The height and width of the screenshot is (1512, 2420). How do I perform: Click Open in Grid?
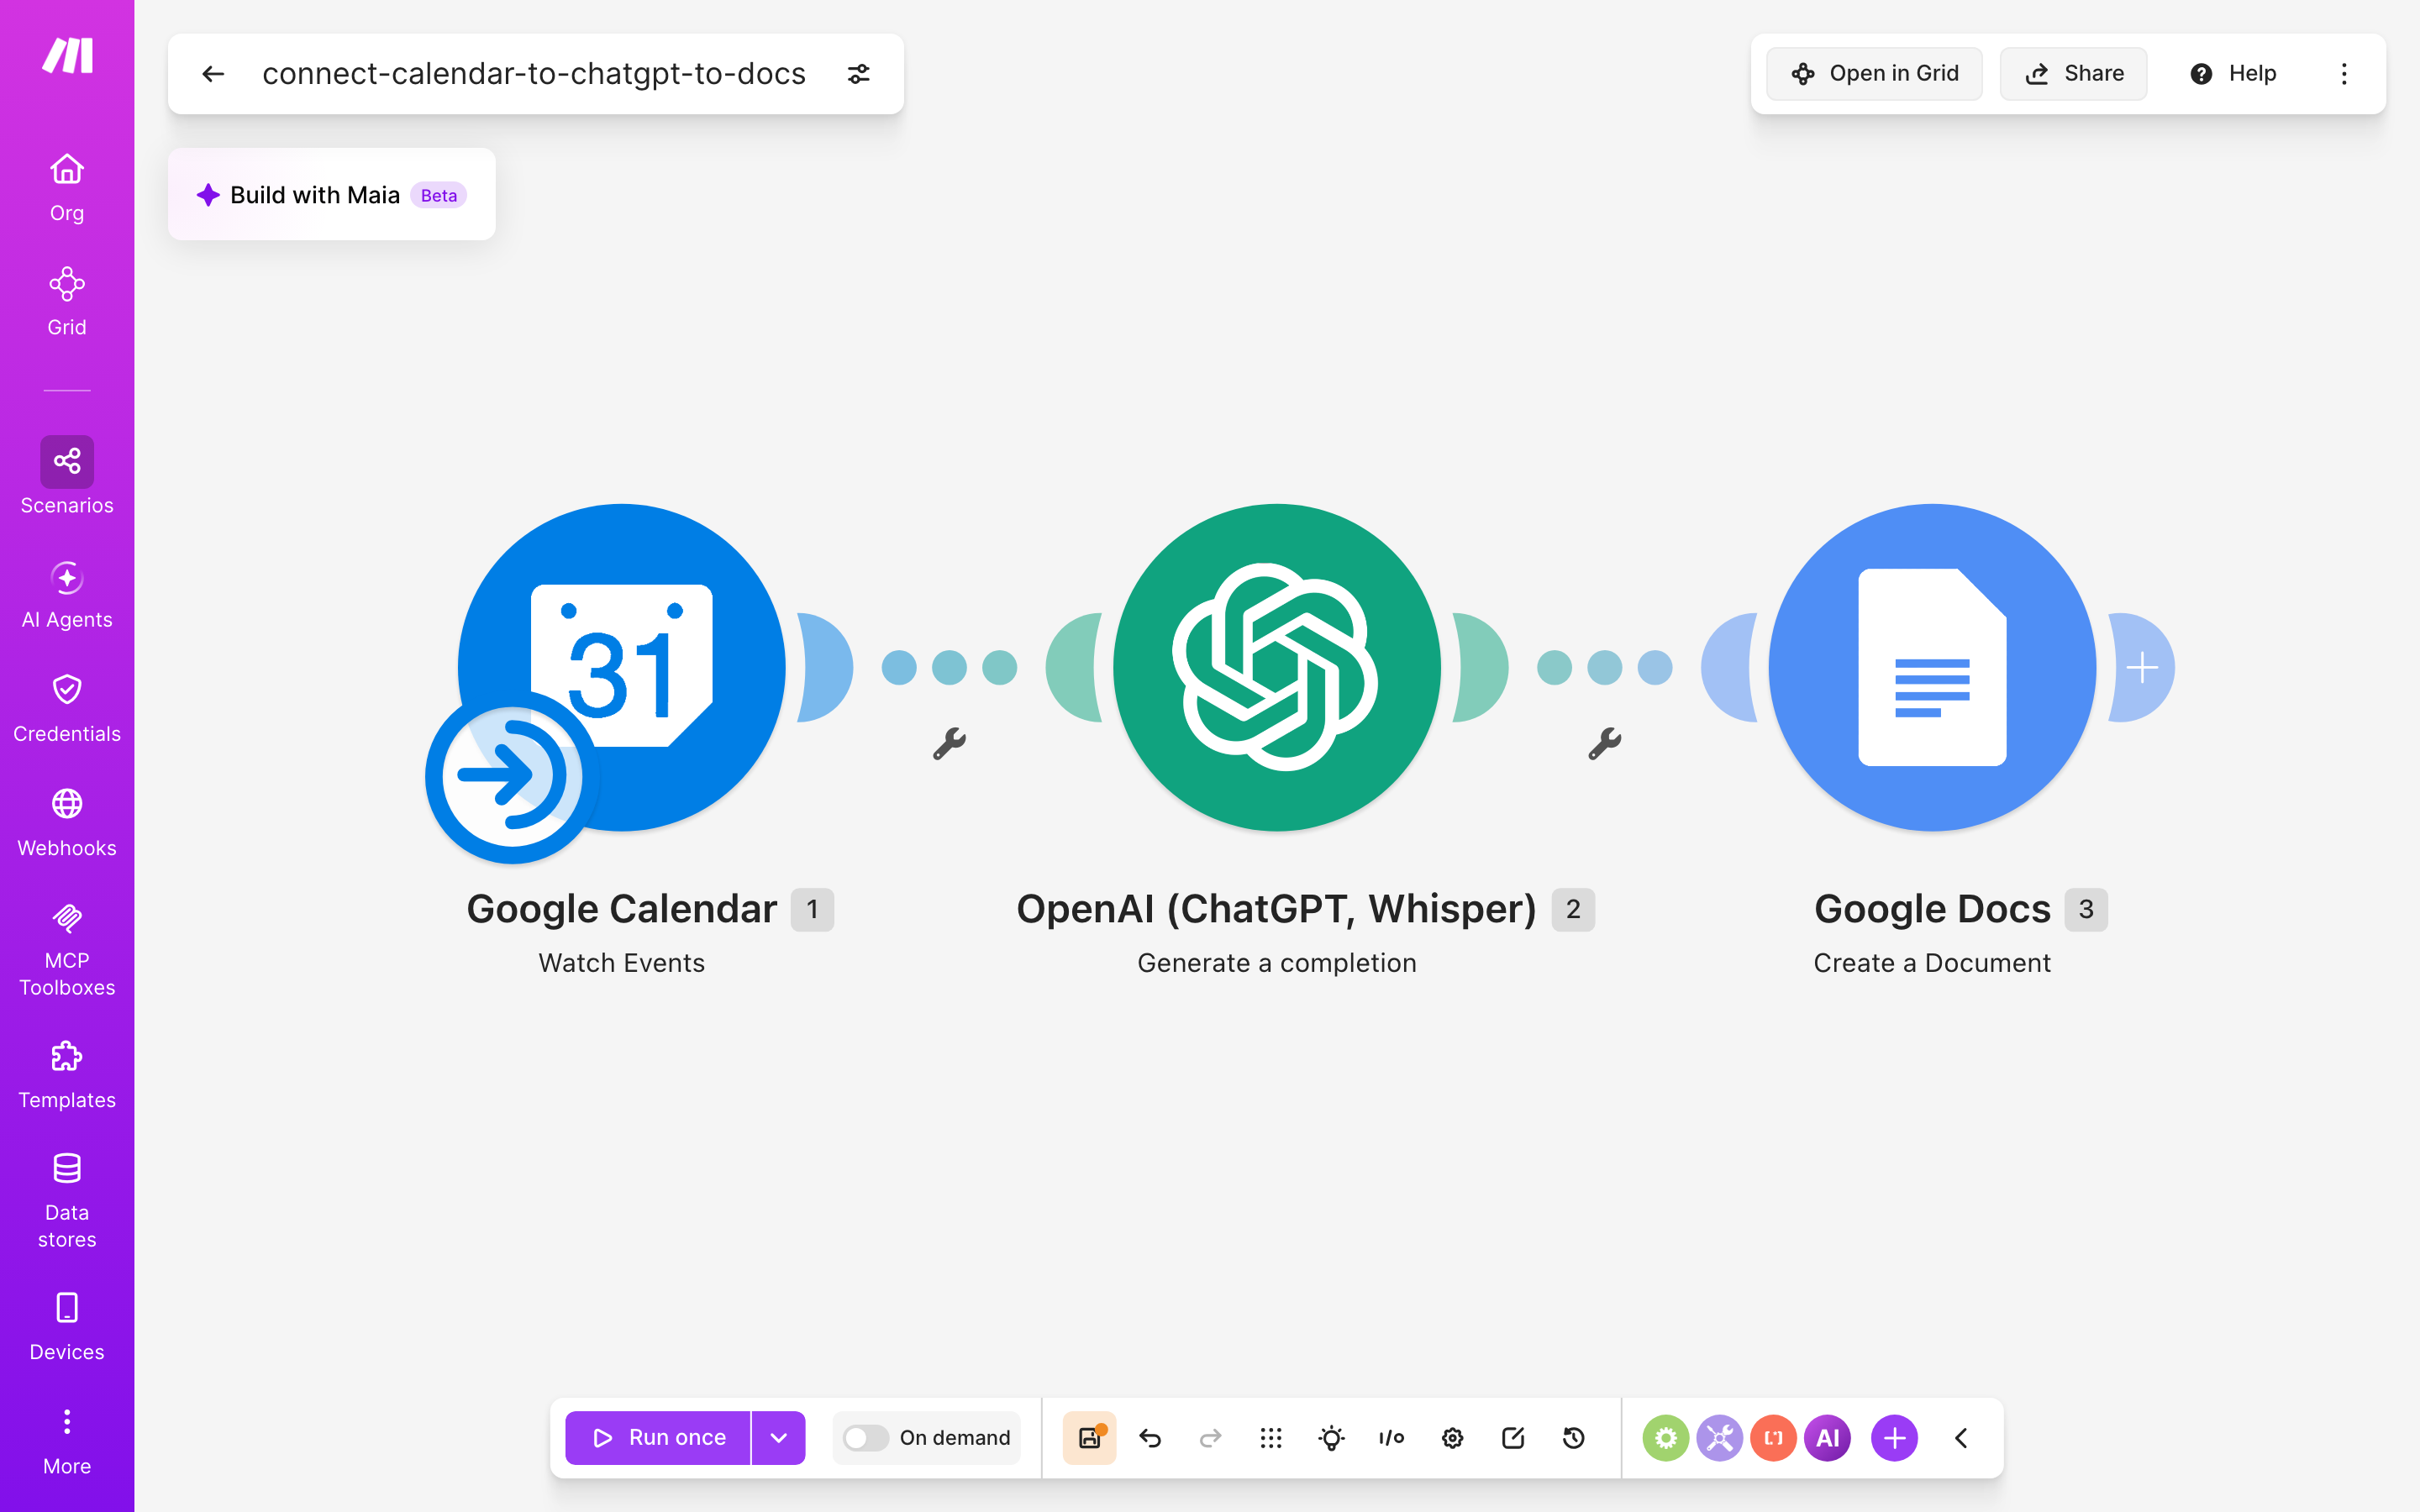coord(1874,74)
